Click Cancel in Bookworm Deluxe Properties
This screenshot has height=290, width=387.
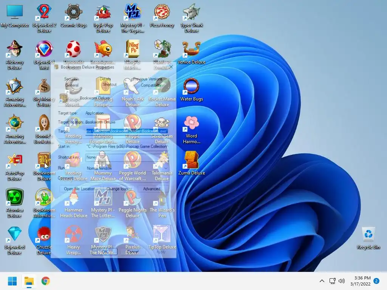[x=133, y=252]
